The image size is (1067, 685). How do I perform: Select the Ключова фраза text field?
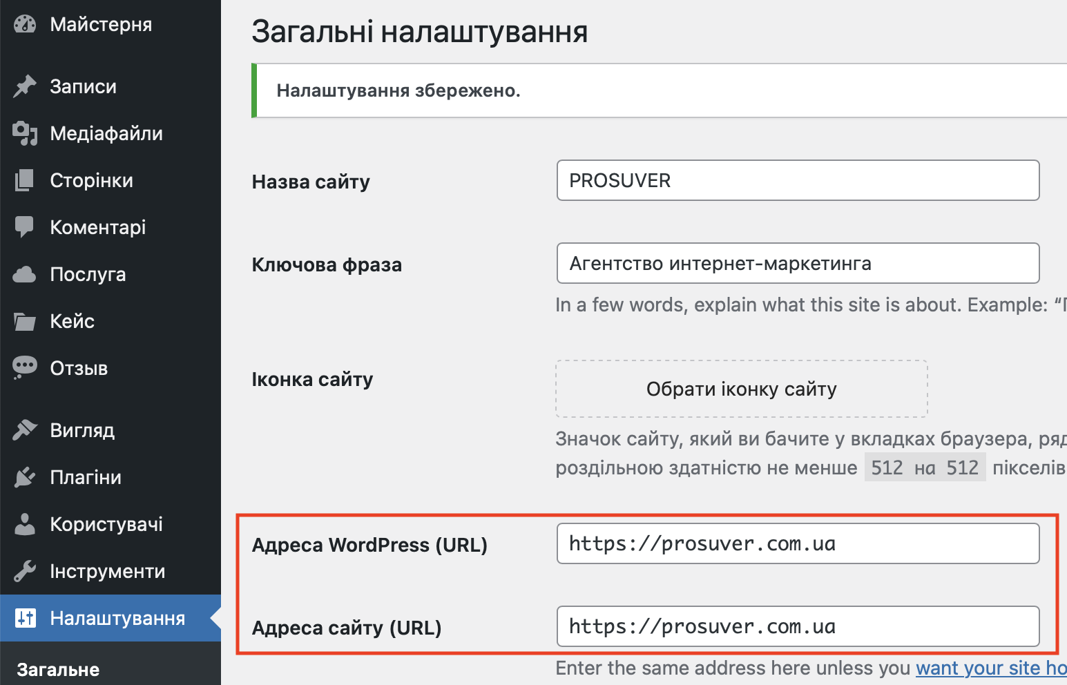[x=798, y=263]
